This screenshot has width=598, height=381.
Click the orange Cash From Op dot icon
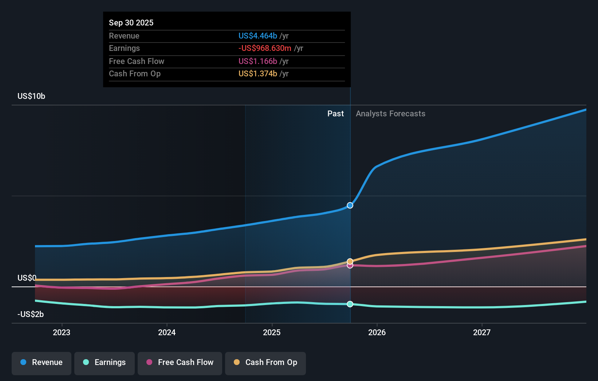[x=237, y=362]
